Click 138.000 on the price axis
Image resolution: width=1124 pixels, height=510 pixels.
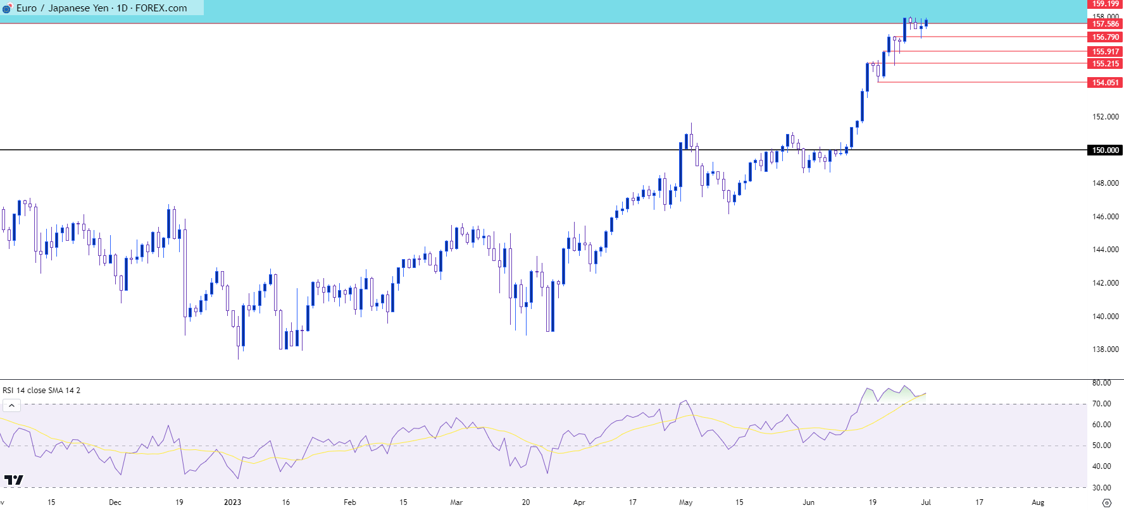(1105, 349)
